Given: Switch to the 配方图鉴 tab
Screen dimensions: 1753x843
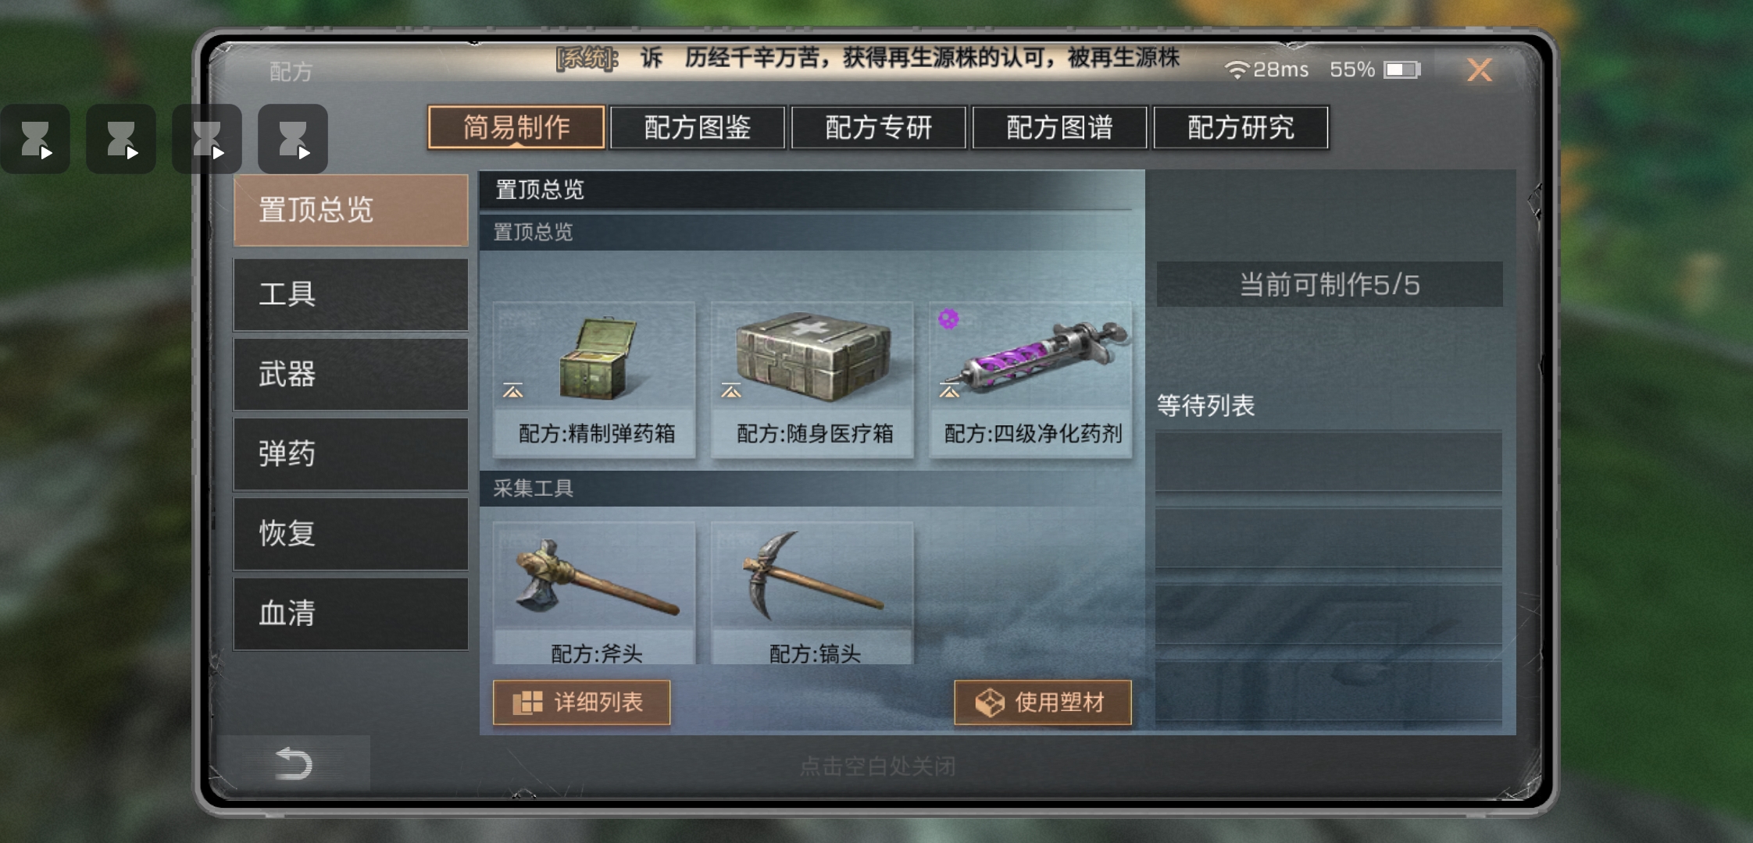Looking at the screenshot, I should pyautogui.click(x=698, y=127).
